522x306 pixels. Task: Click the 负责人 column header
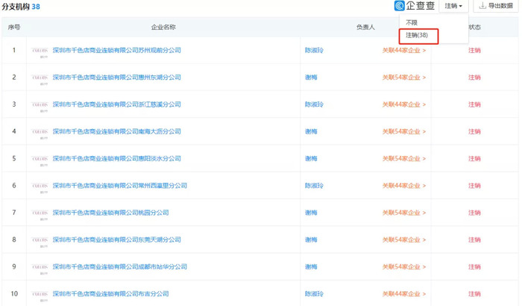(x=365, y=28)
